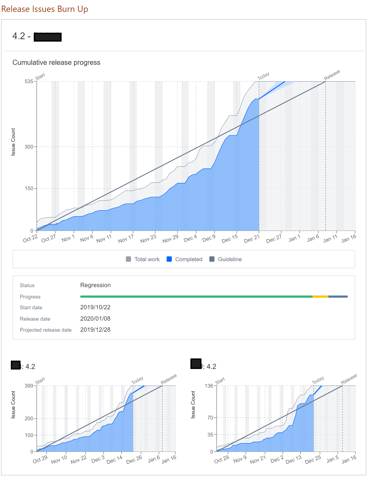Image resolution: width=373 pixels, height=480 pixels.
Task: Click the Completed legend label
Action: [x=189, y=259]
